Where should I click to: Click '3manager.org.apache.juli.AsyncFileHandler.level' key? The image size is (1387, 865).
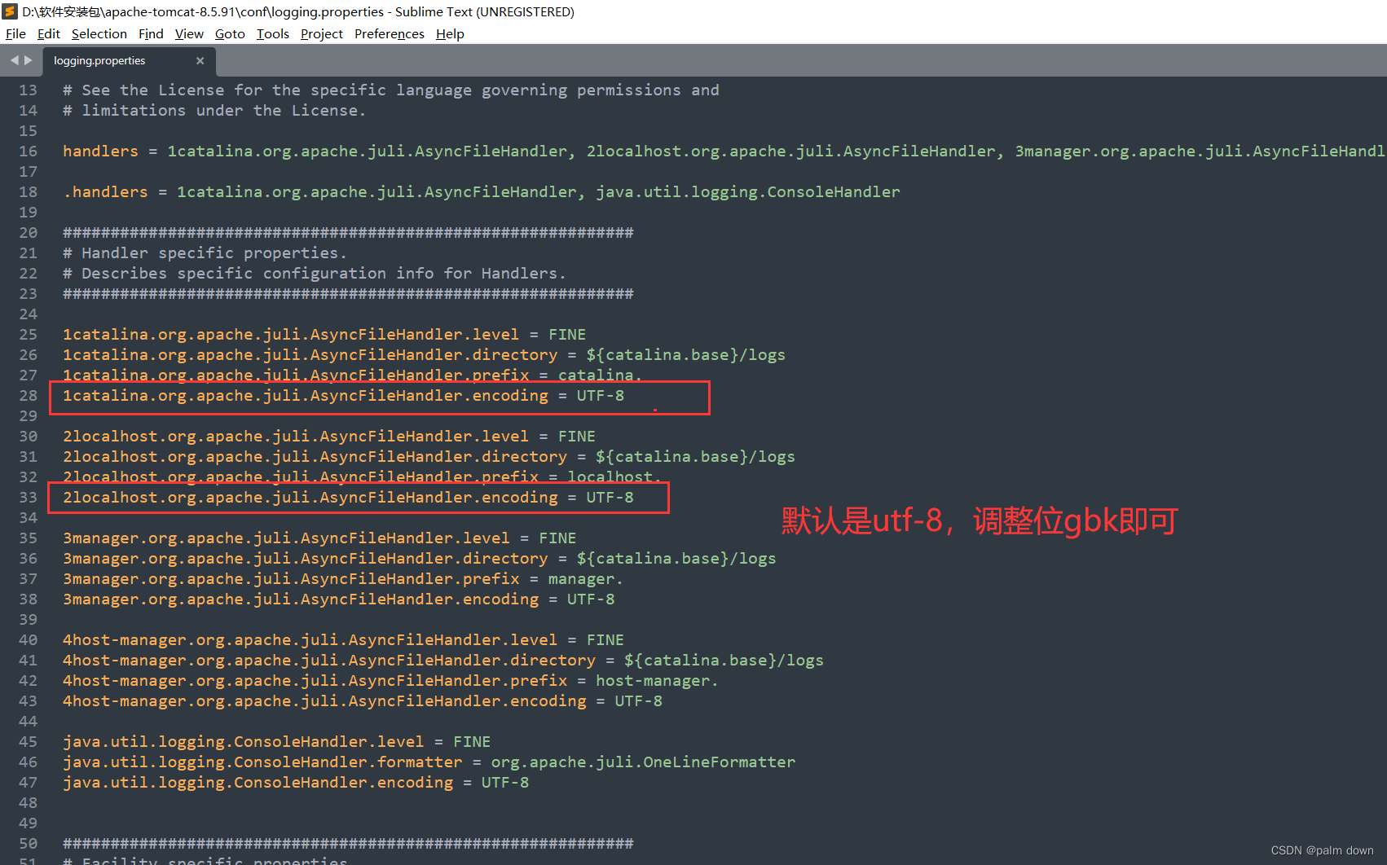(x=286, y=538)
